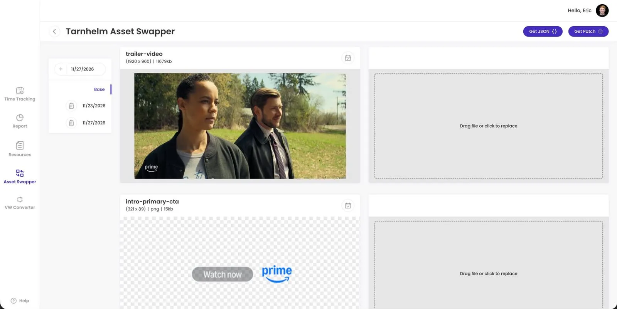Click the trailer-video replace drop zone
Image resolution: width=617 pixels, height=309 pixels.
pyautogui.click(x=489, y=126)
